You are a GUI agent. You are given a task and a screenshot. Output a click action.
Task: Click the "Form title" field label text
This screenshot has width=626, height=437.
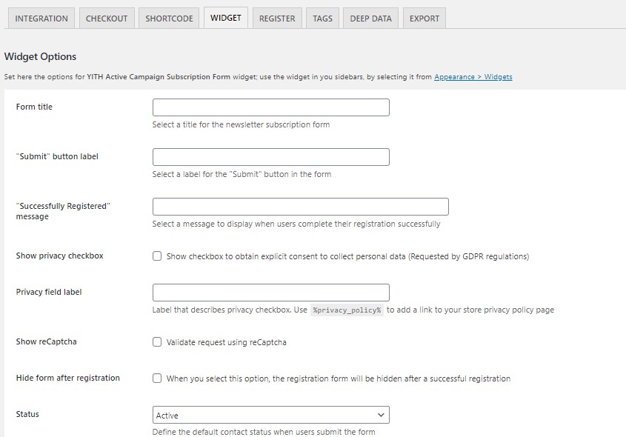pos(34,107)
